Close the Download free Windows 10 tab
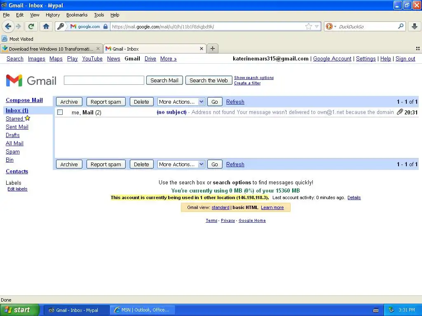This screenshot has width=422, height=316. tap(98, 49)
